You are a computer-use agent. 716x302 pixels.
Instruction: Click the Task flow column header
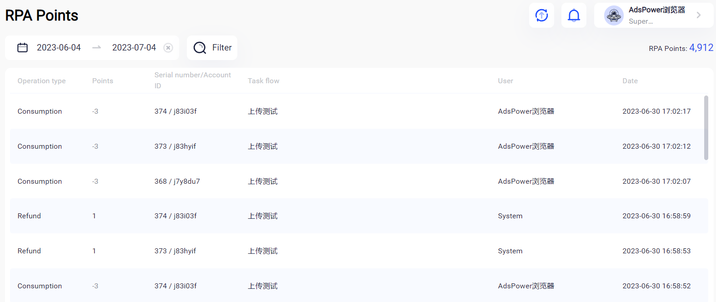coord(263,81)
